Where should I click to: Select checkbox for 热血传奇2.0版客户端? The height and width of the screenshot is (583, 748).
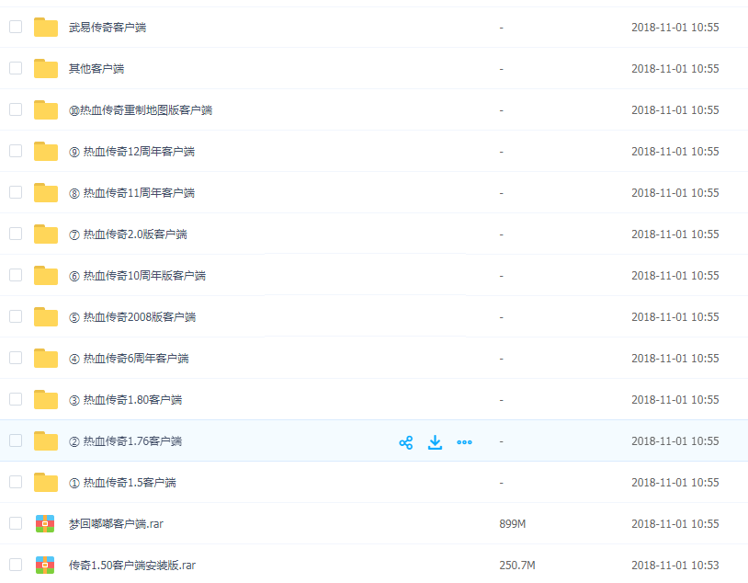click(x=16, y=234)
